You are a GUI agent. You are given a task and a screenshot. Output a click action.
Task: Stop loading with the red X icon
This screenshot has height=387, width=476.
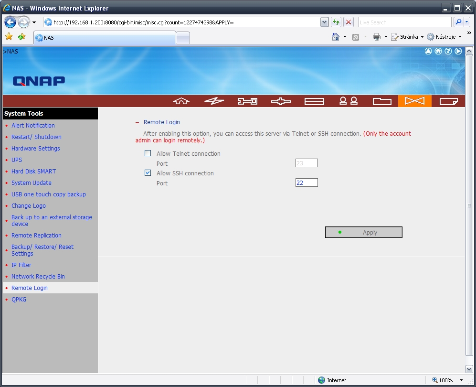(x=349, y=22)
